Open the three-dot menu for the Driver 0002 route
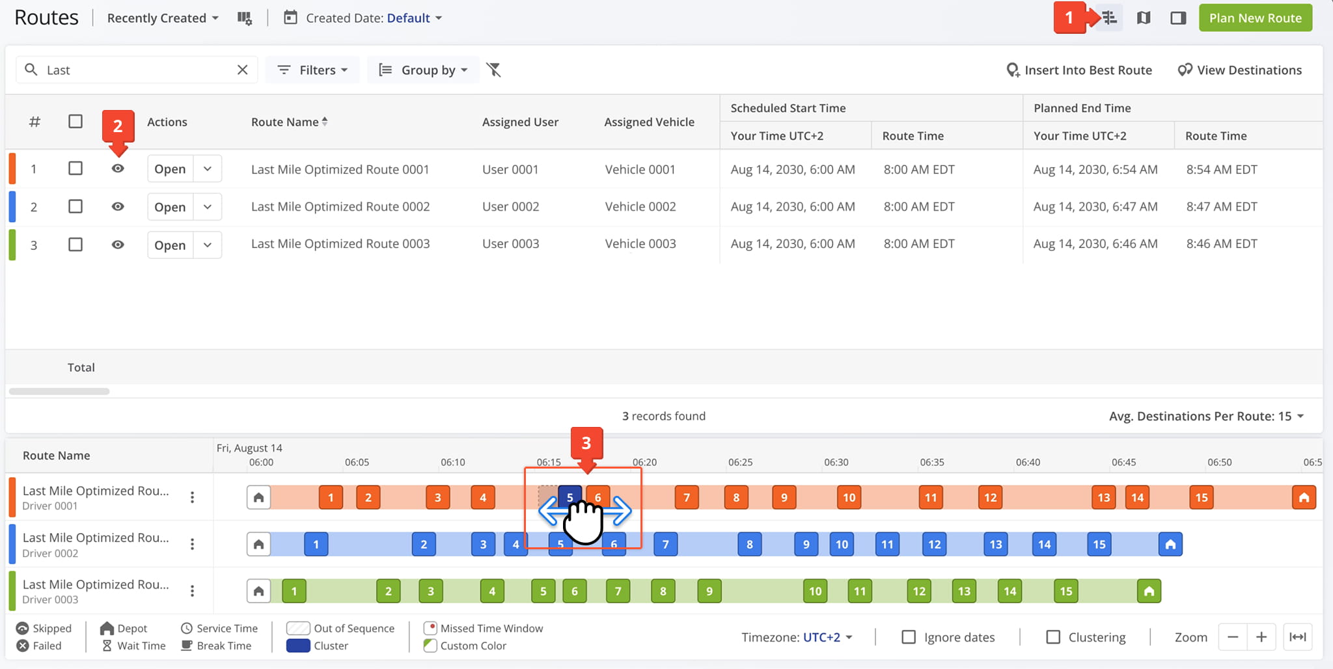The width and height of the screenshot is (1333, 669). coord(192,544)
